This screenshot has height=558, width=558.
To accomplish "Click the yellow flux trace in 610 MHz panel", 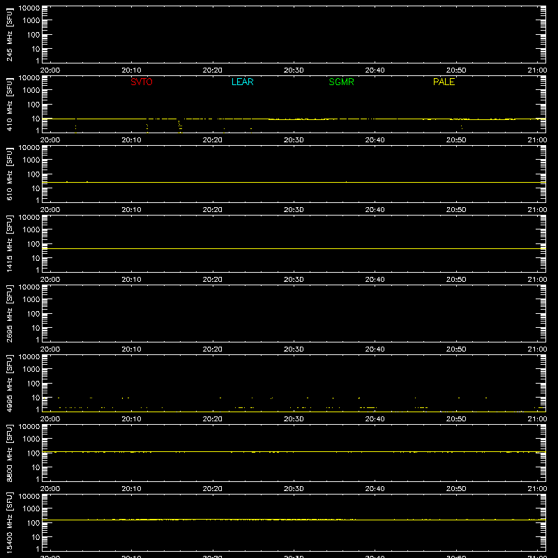I will click(x=294, y=182).
